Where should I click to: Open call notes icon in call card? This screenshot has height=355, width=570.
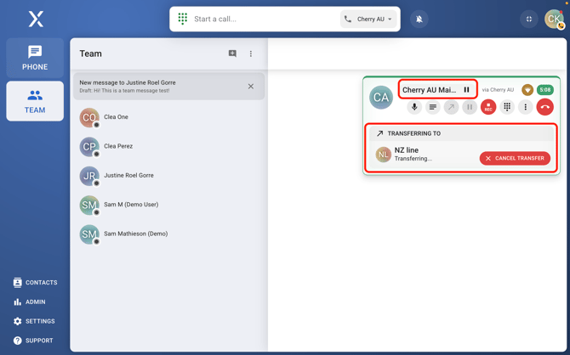433,107
